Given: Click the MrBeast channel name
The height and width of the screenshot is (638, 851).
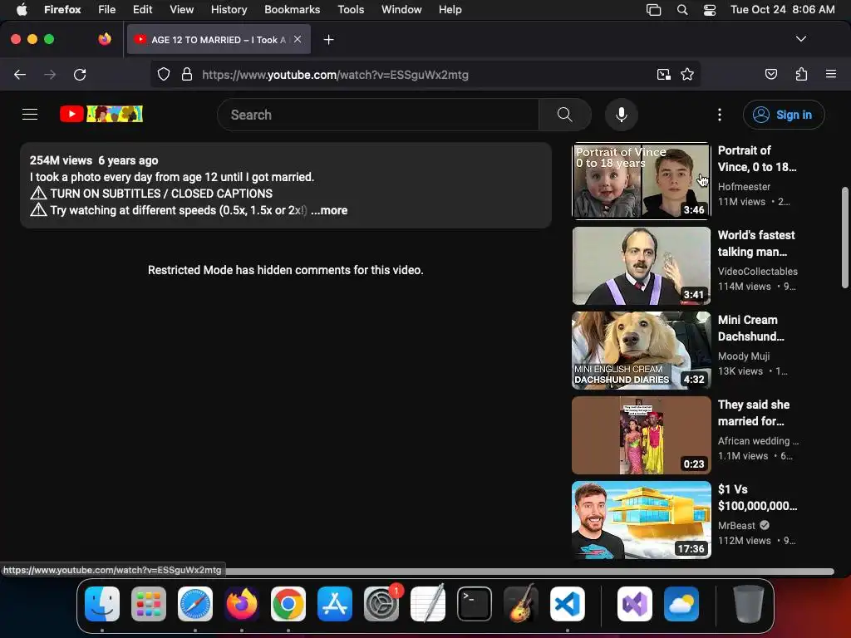Looking at the screenshot, I should click(736, 525).
